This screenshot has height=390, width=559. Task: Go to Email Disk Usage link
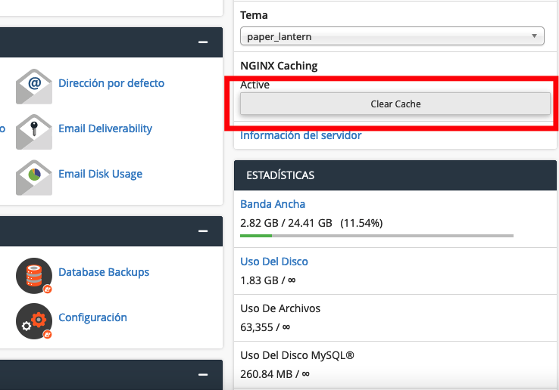(x=100, y=174)
